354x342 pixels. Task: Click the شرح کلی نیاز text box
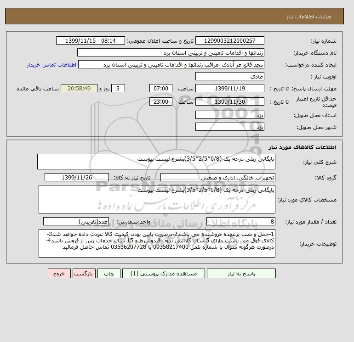coord(156,162)
